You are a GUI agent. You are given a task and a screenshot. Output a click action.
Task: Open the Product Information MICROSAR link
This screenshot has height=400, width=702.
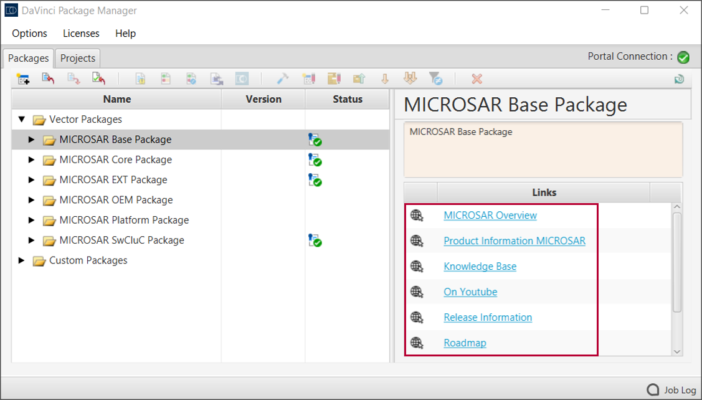(515, 241)
